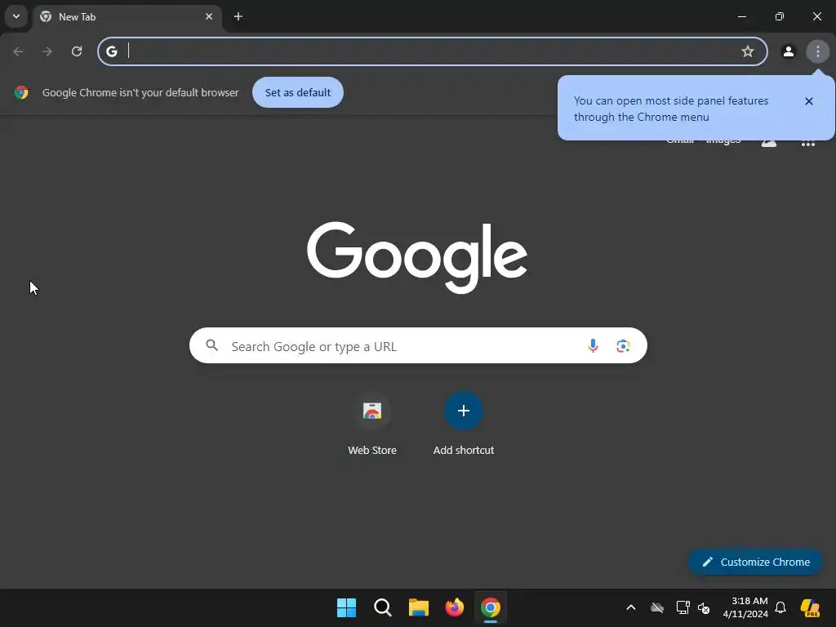Screen dimensions: 836x627
Task: Show hidden system tray icons
Action: [631, 607]
